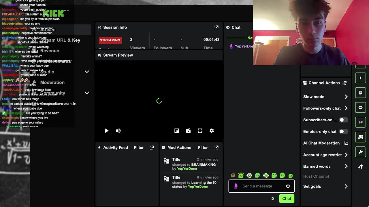Click YepYerDone in BRAINMAXING title change
Screen dimensions: 369x207
187,169
